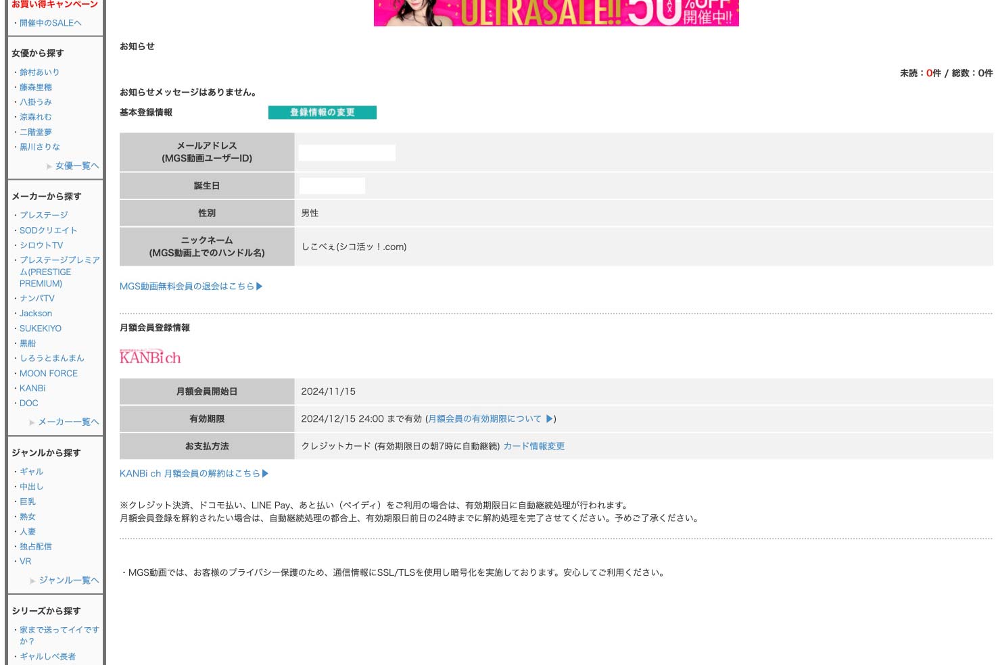
Task: Click the start date 2024/11/15
Action: point(328,391)
